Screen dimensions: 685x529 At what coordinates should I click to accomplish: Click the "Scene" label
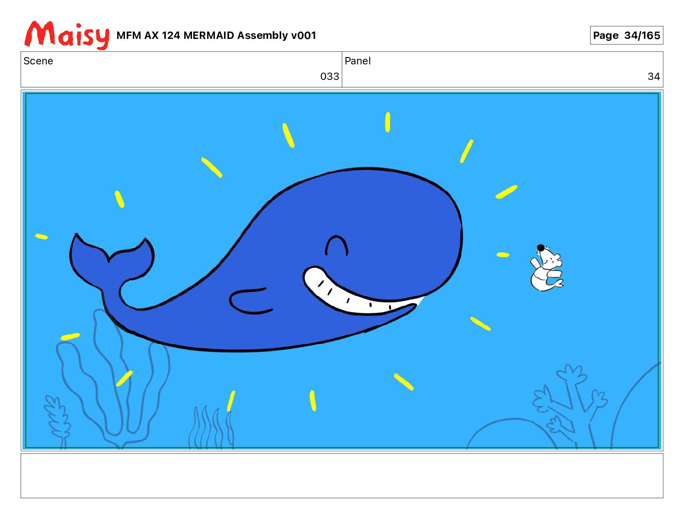click(38, 61)
